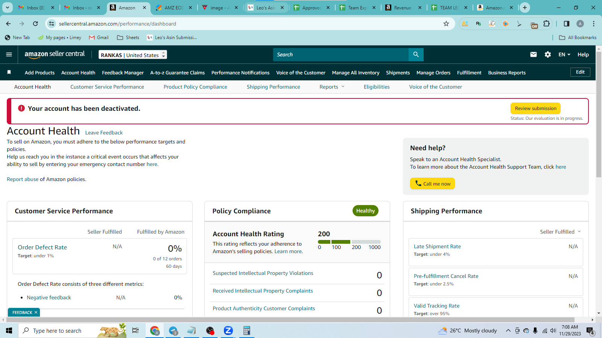The image size is (602, 338).
Task: Go back to previous page
Action: [8, 24]
